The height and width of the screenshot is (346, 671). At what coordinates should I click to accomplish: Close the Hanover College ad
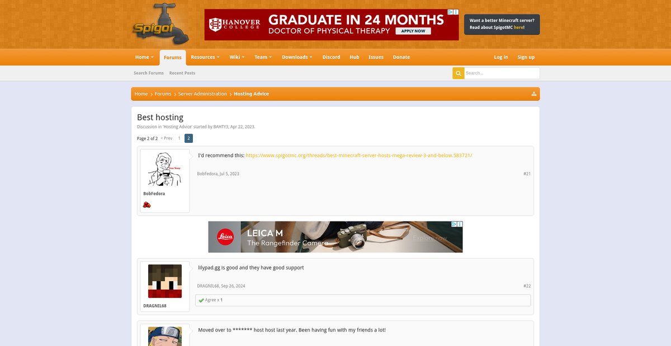coord(456,12)
